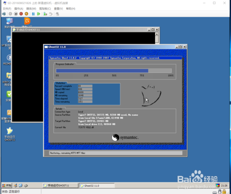Click the green Reset/Resume toolbar icon
This screenshot has width=231, height=194.
(38, 14)
